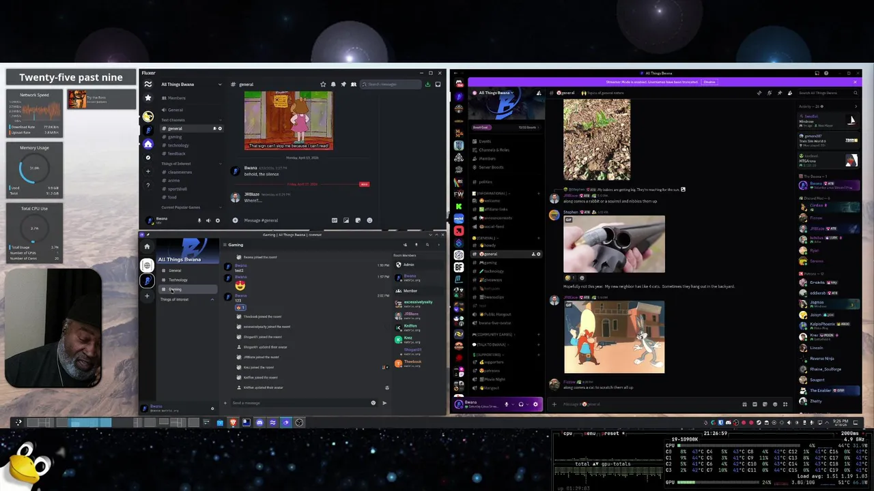Toggle member list icon in Fluxer header
874x491 pixels.
[x=354, y=84]
